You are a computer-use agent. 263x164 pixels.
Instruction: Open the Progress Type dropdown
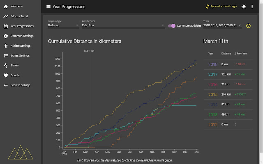tap(63, 25)
